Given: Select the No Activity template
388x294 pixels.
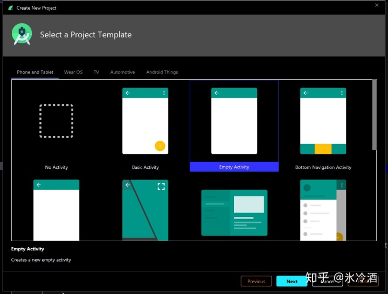Looking at the screenshot, I should click(x=57, y=121).
